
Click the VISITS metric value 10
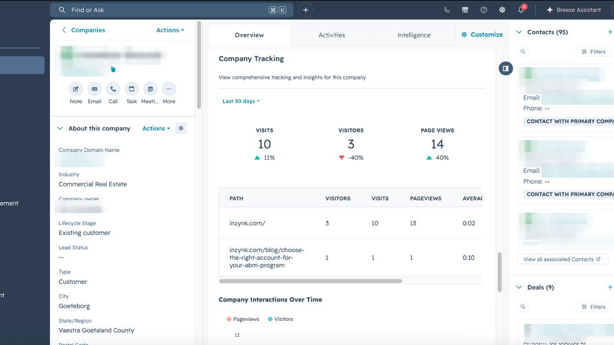tap(264, 144)
